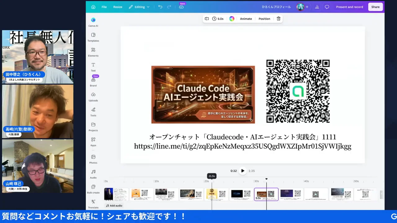Open the background color wheel picker
The height and width of the screenshot is (223, 397).
[232, 19]
